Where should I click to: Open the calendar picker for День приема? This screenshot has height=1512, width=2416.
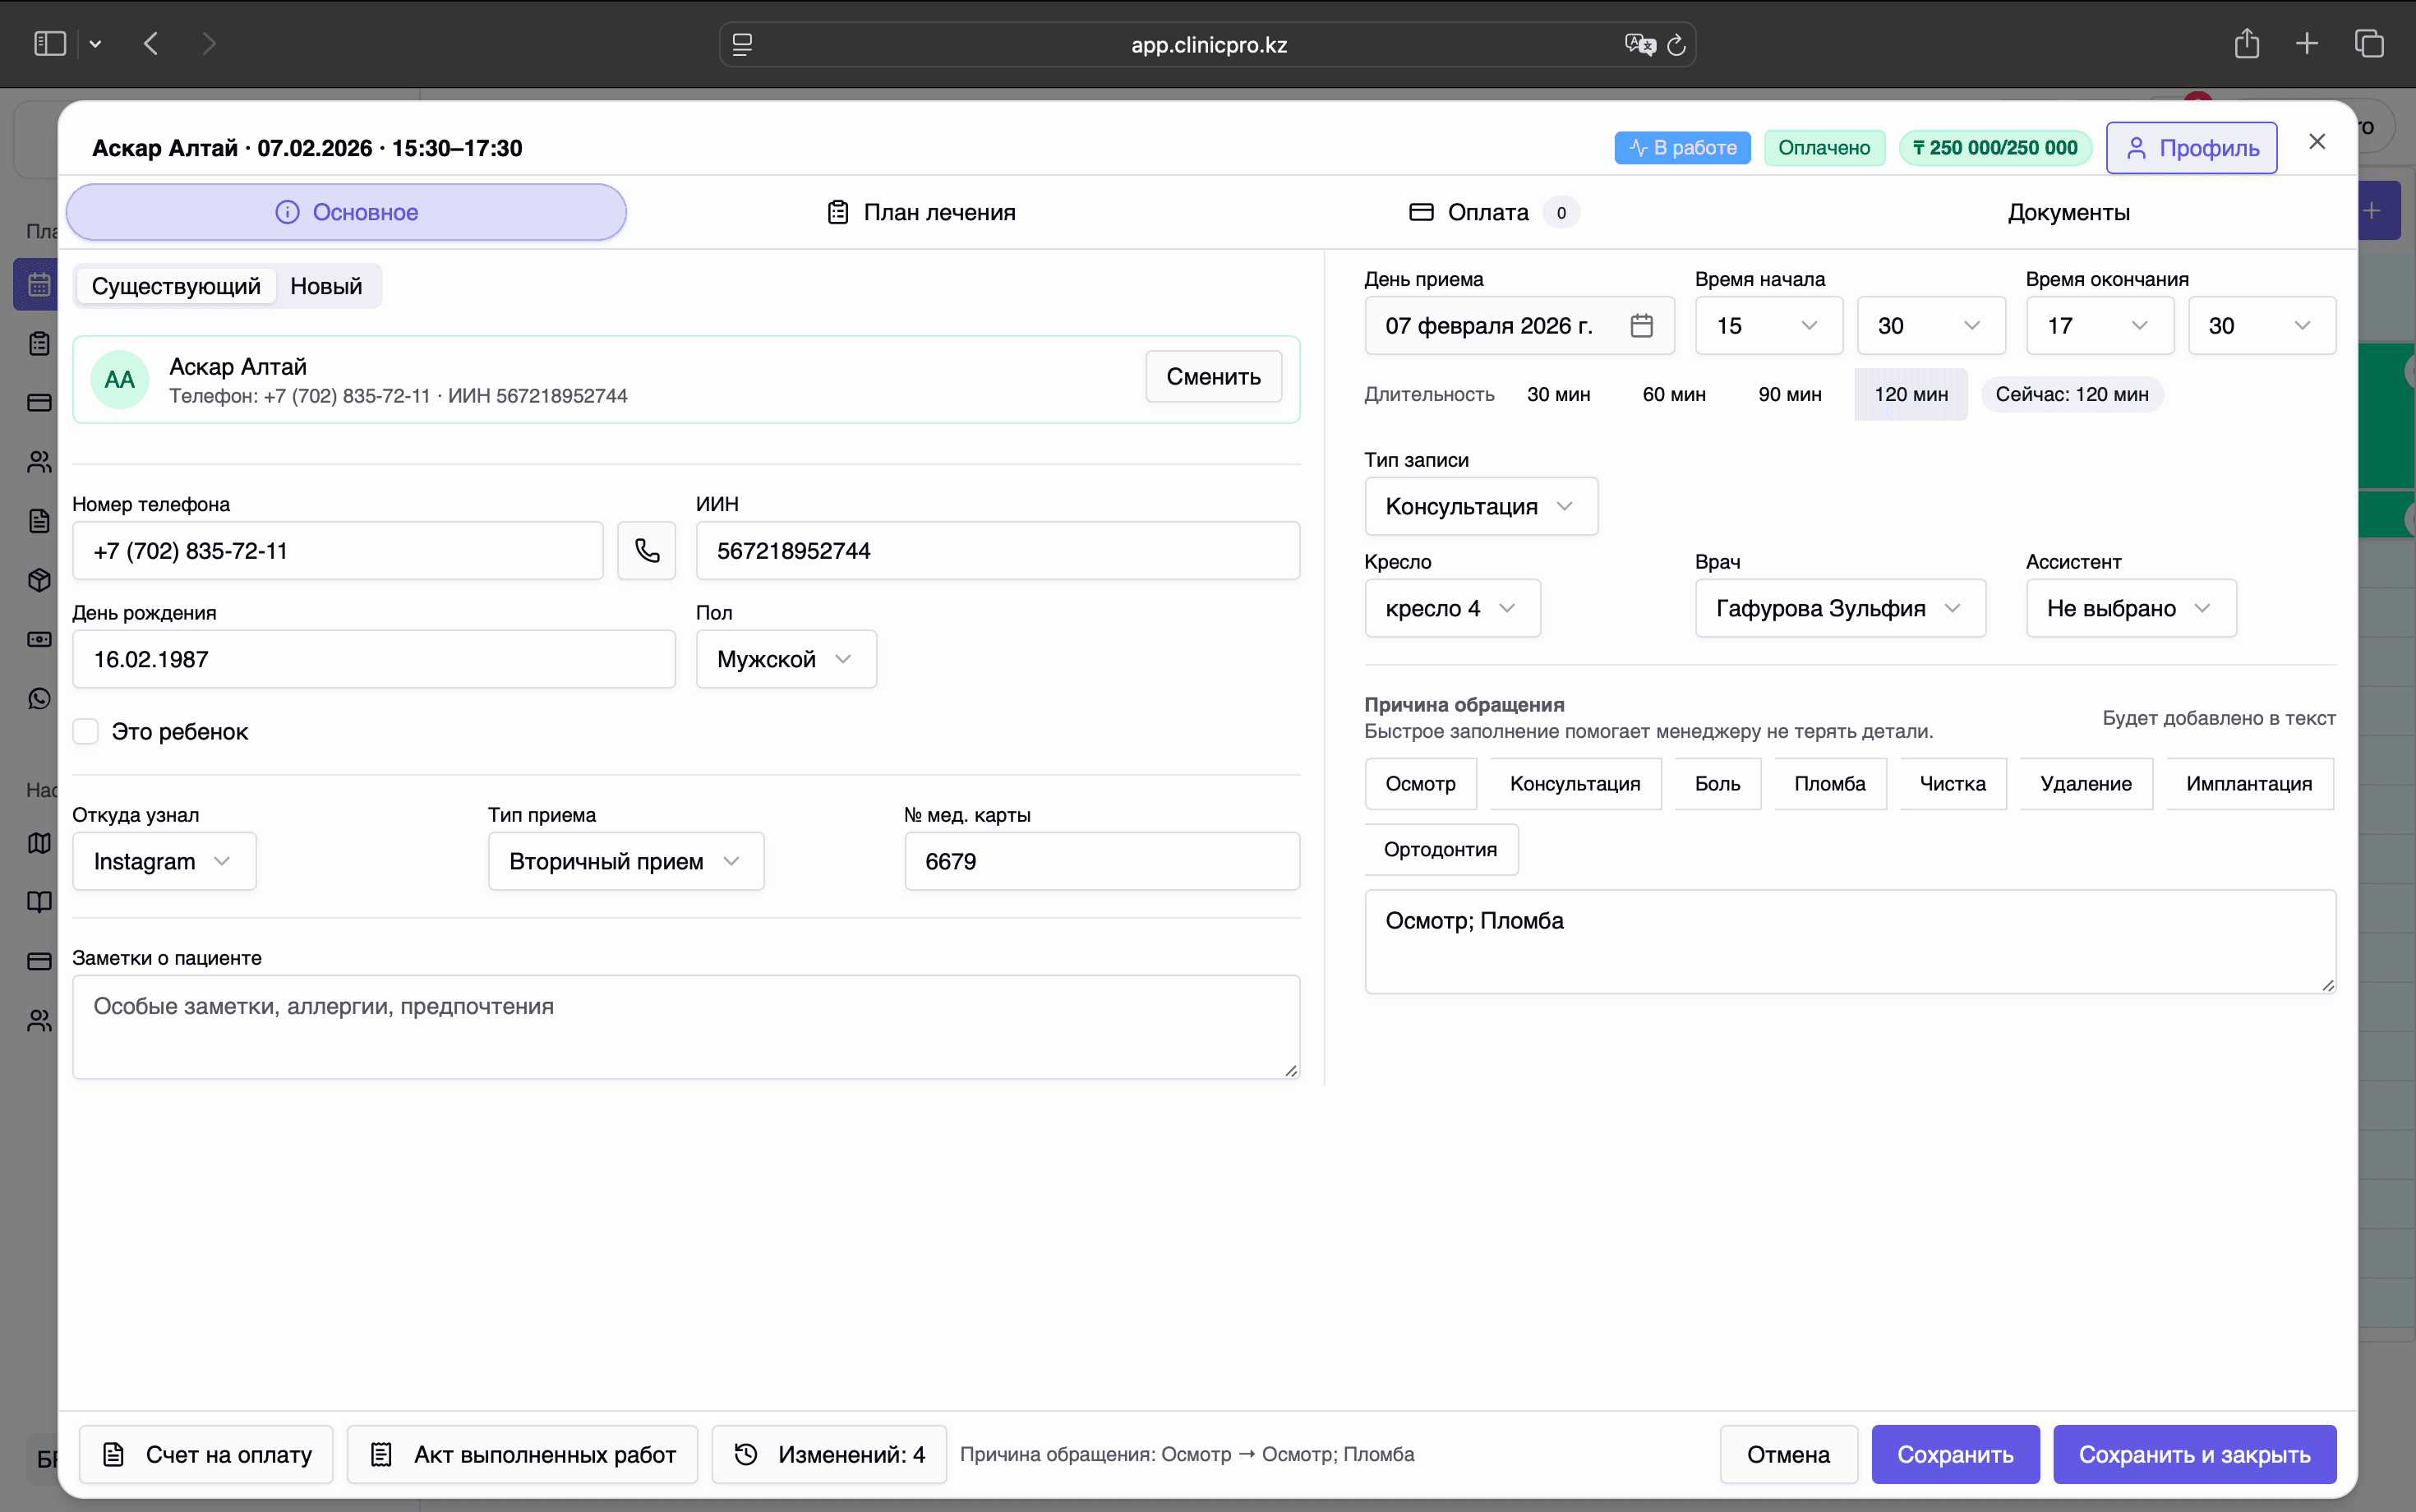tap(1641, 325)
